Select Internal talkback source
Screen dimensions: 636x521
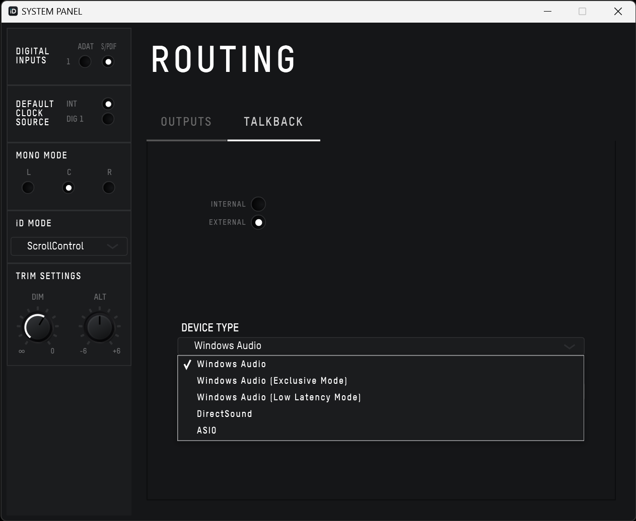(x=258, y=204)
